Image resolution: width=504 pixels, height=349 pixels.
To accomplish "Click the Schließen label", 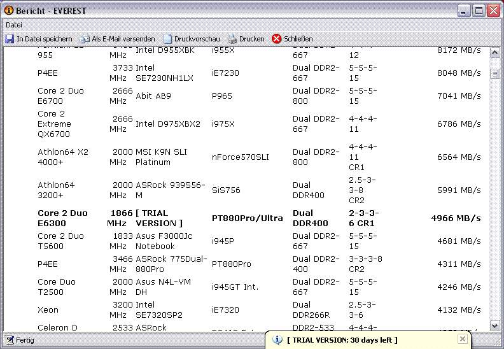I will point(298,39).
